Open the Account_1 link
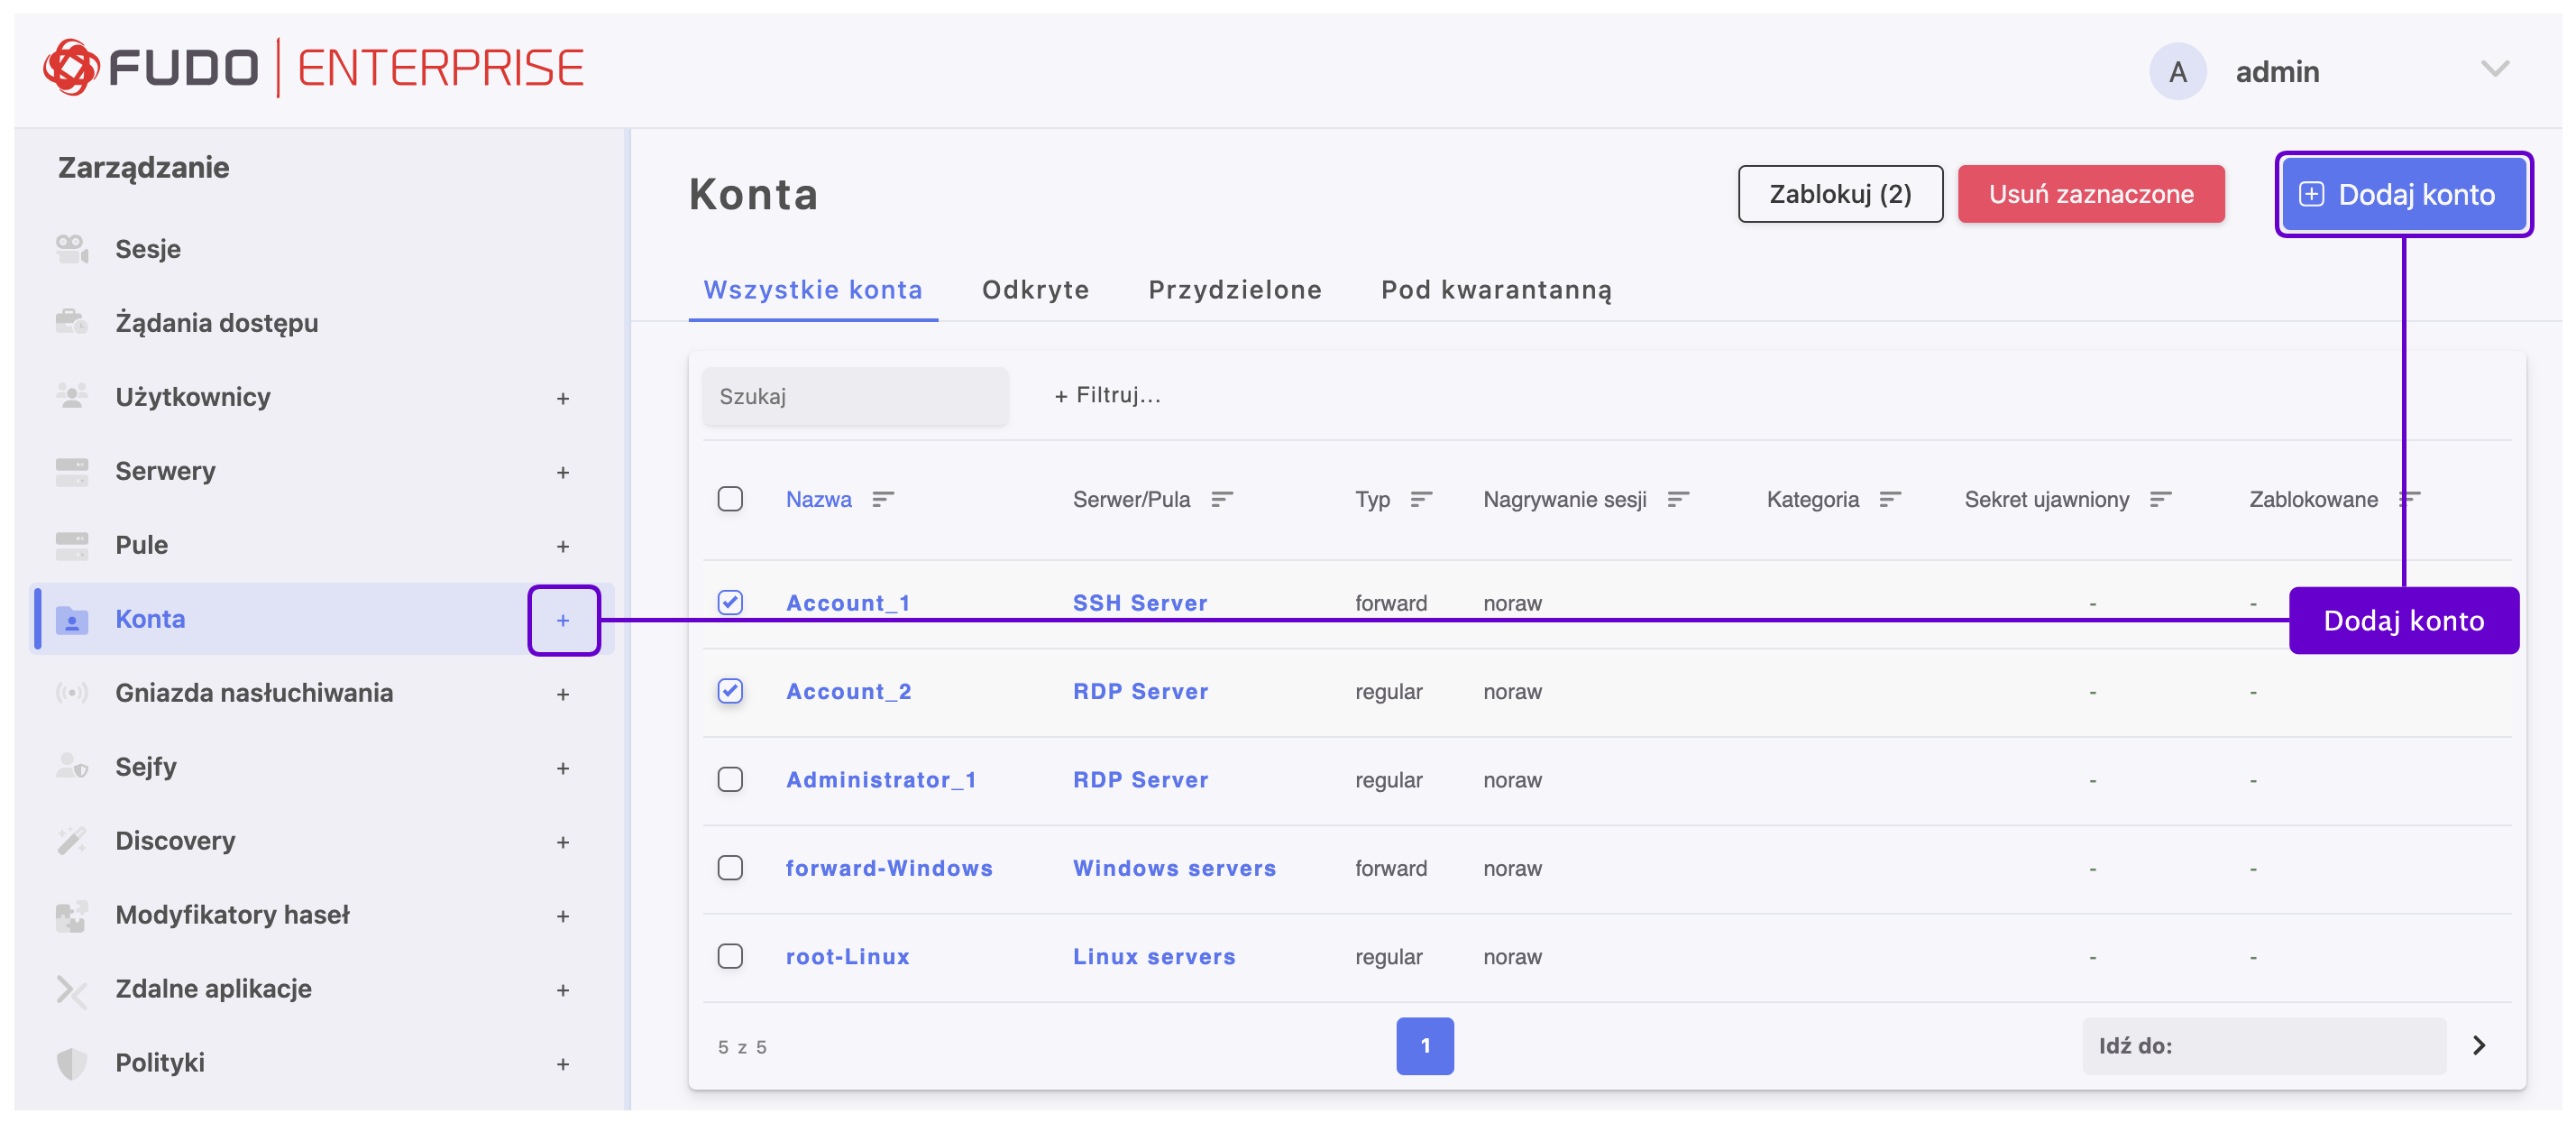This screenshot has height=1132, width=2576. [x=847, y=603]
